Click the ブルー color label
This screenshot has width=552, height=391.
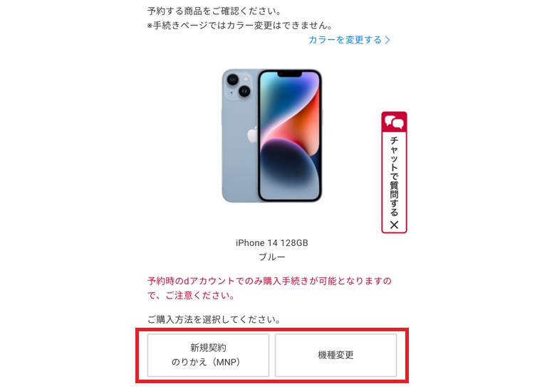[272, 257]
